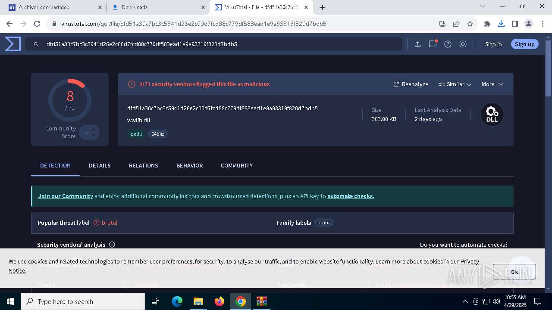Show hidden system tray icons
This screenshot has height=310, width=552.
465,301
